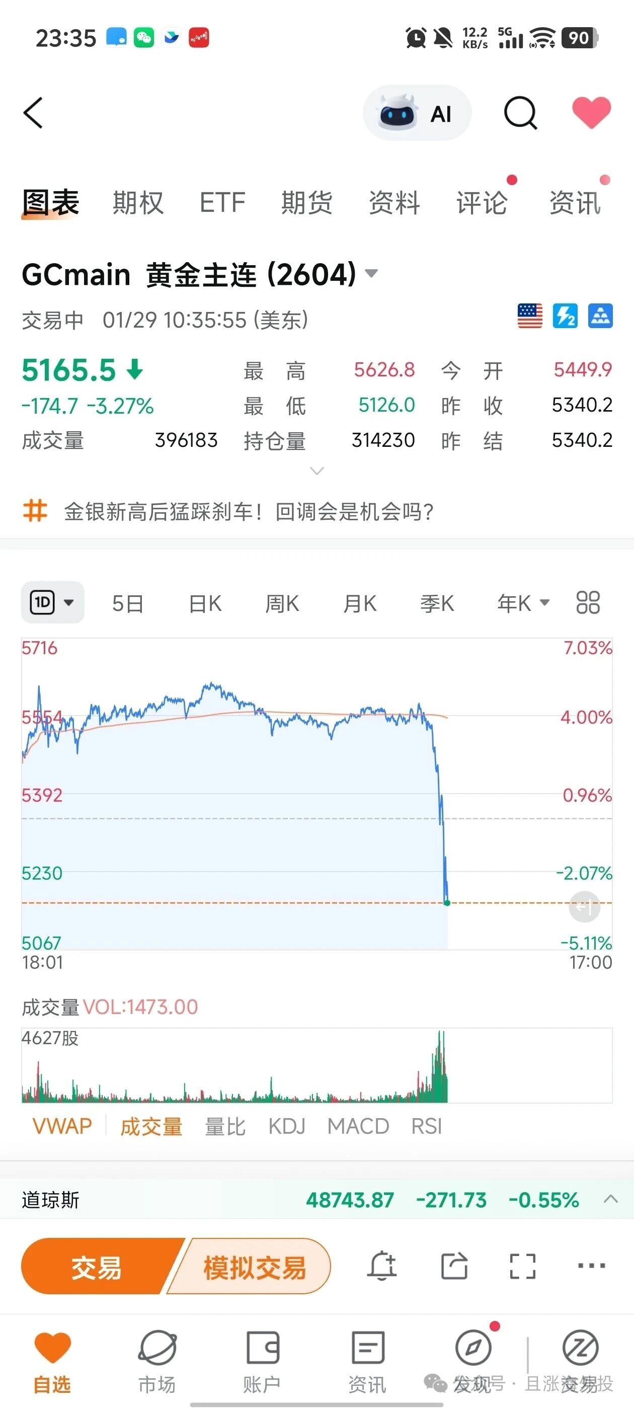Open GCmain contract selector dropdown
Image resolution: width=634 pixels, height=1409 pixels.
pyautogui.click(x=371, y=273)
